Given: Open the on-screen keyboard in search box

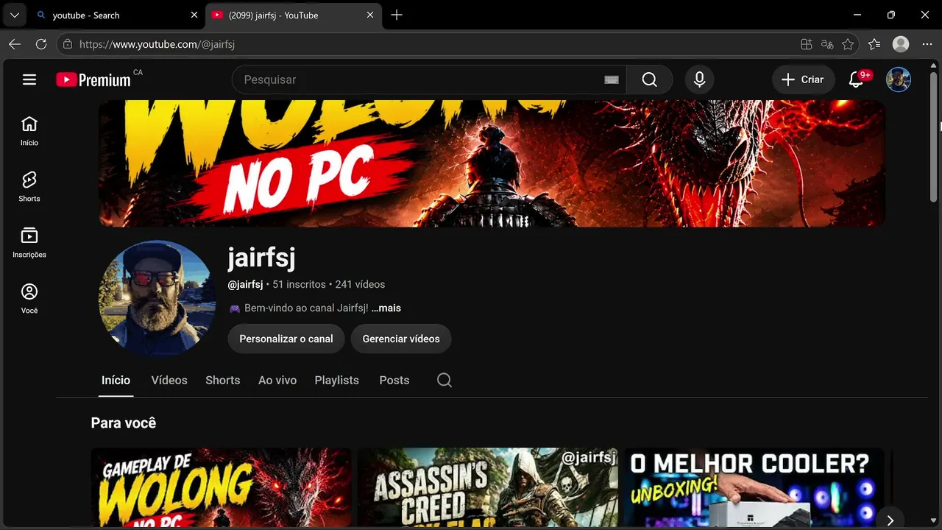Looking at the screenshot, I should (x=612, y=79).
